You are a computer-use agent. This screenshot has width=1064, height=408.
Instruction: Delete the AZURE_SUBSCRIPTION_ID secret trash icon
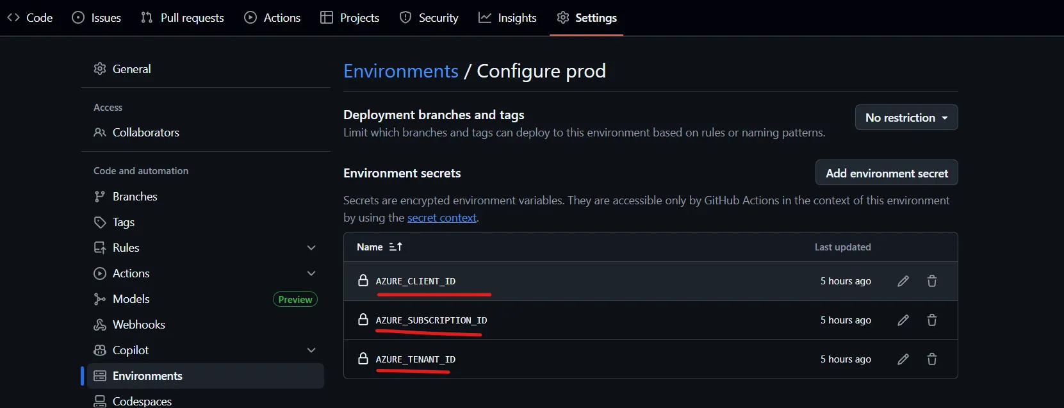click(932, 320)
